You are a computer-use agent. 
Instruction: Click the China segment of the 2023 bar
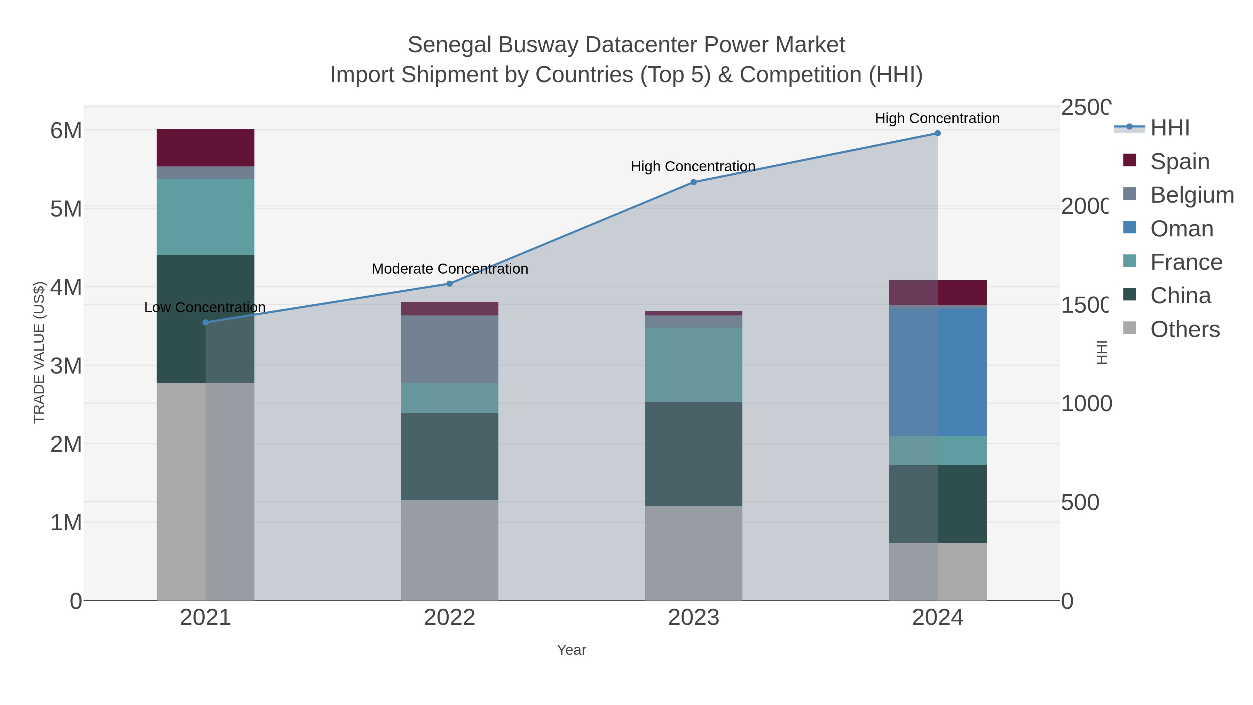coord(694,454)
